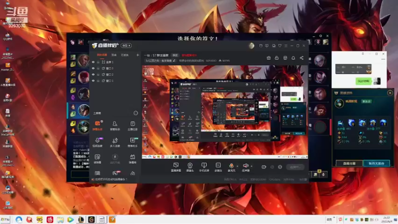The height and width of the screenshot is (224, 398).
Task: Add a screen capture source in bottom bar
Action: click(x=176, y=167)
